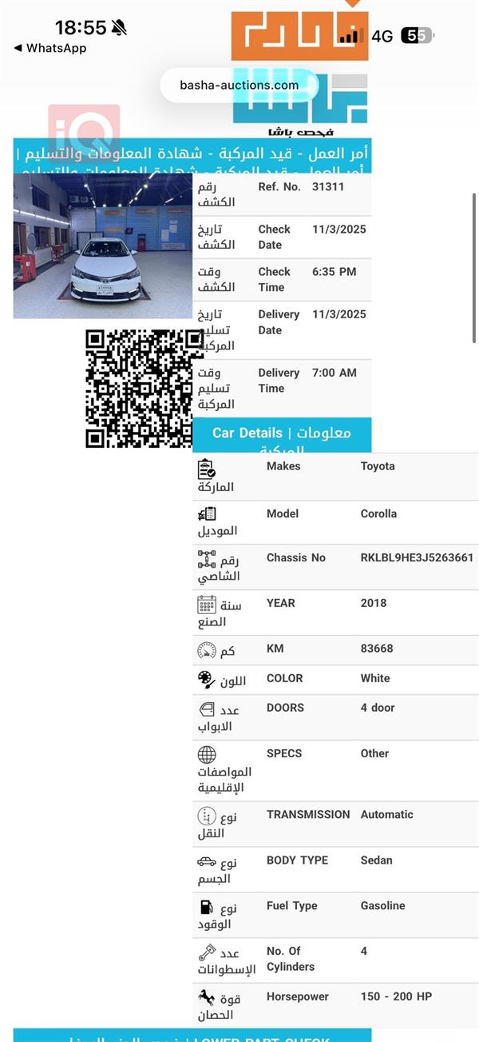Screen dimensions: 479x1042
Task: Tap the basha-auctions.com address pill
Action: 239,85
